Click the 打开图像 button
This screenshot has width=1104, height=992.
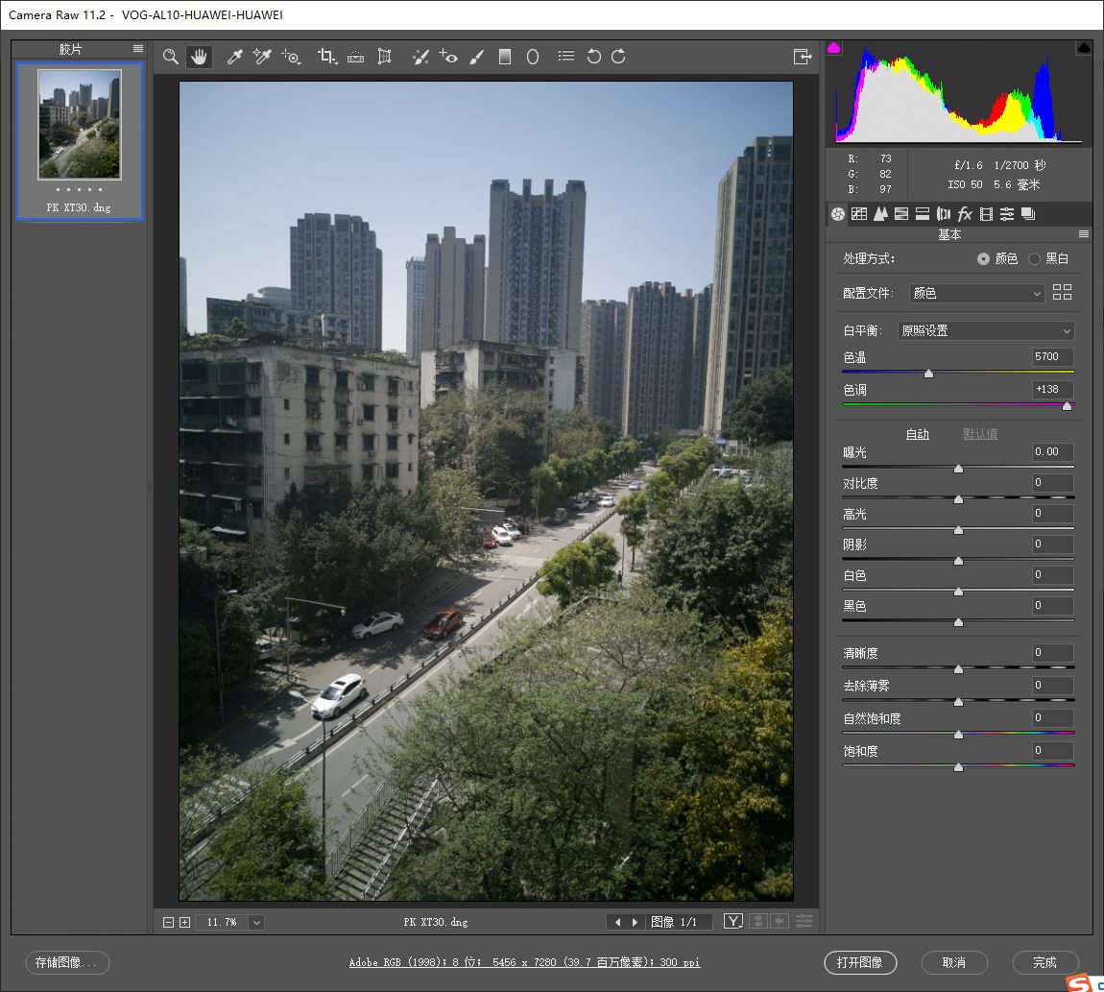click(859, 962)
